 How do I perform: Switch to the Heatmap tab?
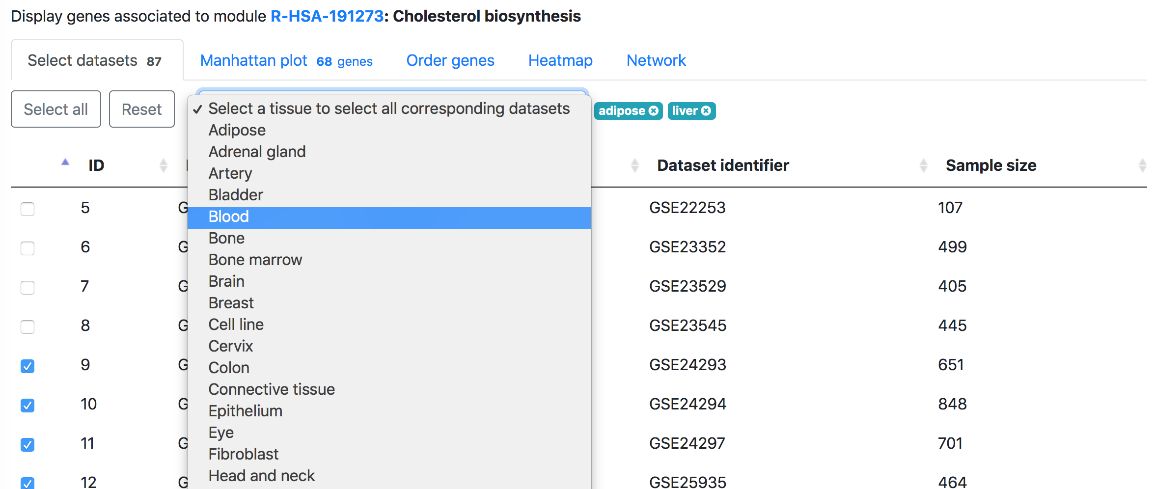[560, 60]
